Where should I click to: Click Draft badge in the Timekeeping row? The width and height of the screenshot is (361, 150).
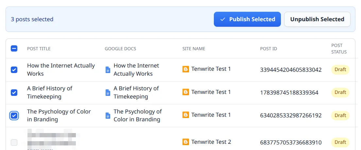click(340, 92)
